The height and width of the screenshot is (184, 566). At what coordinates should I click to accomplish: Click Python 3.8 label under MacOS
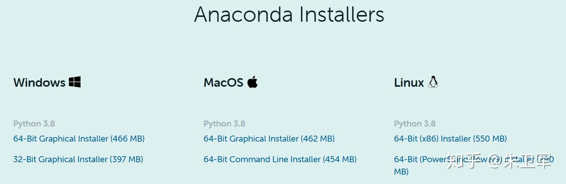[x=225, y=124]
